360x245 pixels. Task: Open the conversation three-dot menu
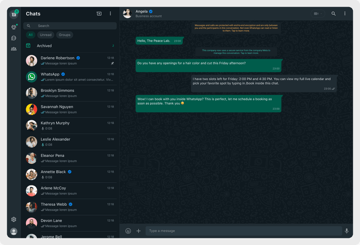(x=345, y=14)
